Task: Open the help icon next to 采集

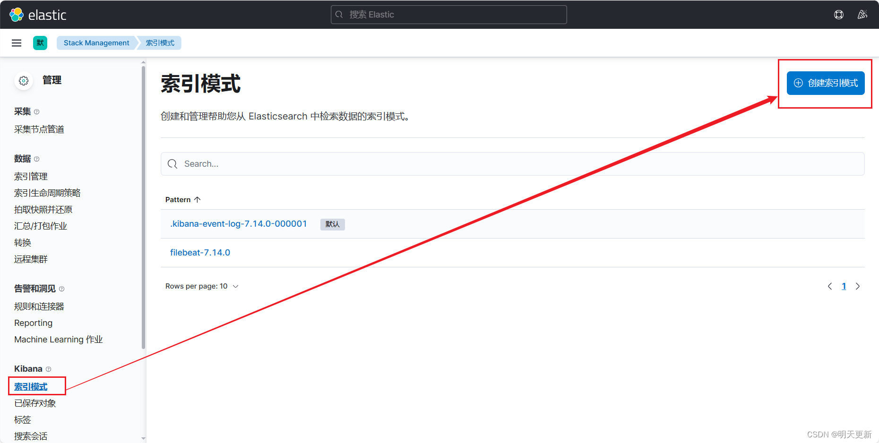Action: (37, 111)
